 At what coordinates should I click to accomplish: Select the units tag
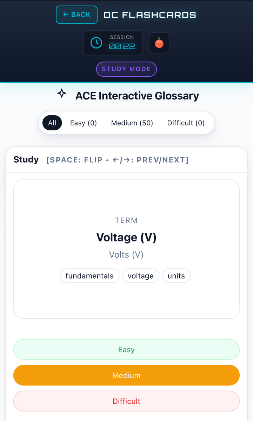click(x=176, y=276)
